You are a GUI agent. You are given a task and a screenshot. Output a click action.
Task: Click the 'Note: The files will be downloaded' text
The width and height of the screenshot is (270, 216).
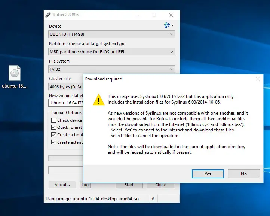point(177,149)
